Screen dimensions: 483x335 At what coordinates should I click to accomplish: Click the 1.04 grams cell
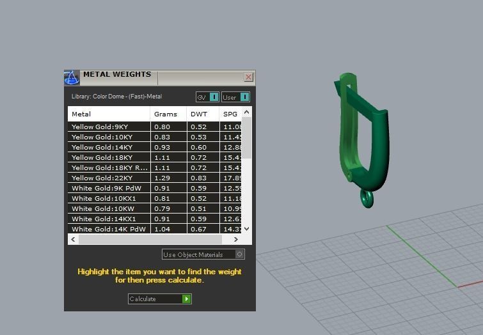[x=168, y=229]
